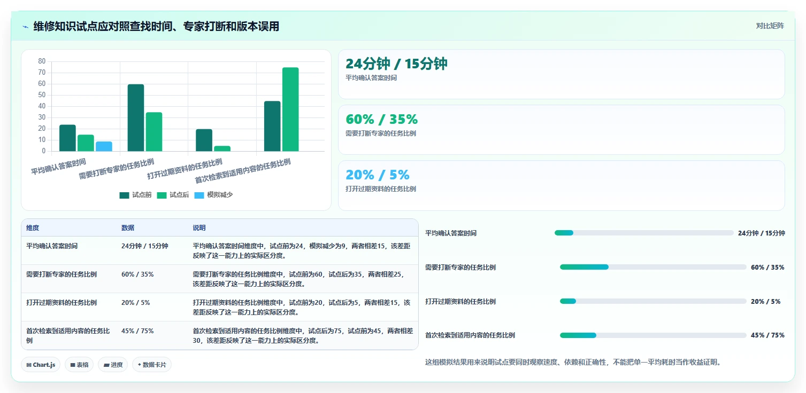
Task: Click the 平均确认答案时间 table row label
Action: (x=52, y=246)
